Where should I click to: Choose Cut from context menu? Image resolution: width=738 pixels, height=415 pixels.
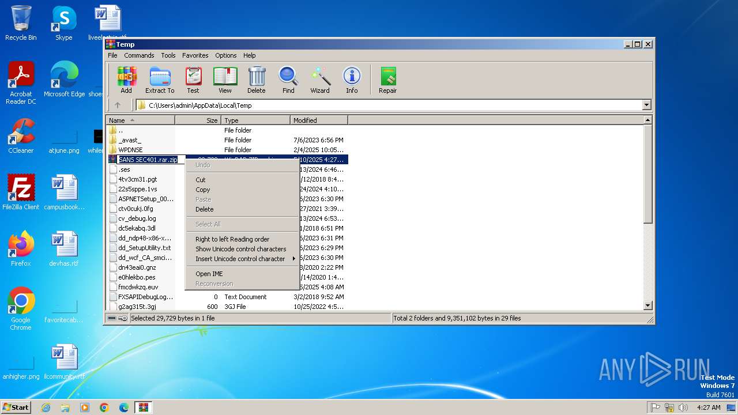tap(242, 180)
